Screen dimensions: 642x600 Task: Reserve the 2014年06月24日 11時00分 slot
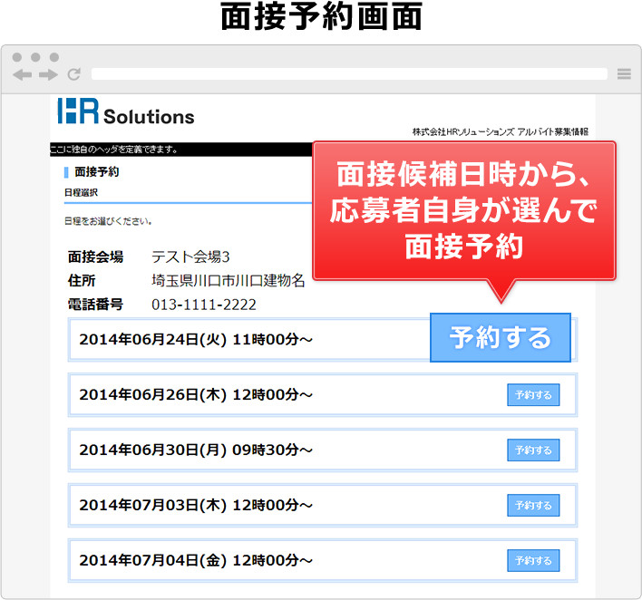pyautogui.click(x=501, y=338)
